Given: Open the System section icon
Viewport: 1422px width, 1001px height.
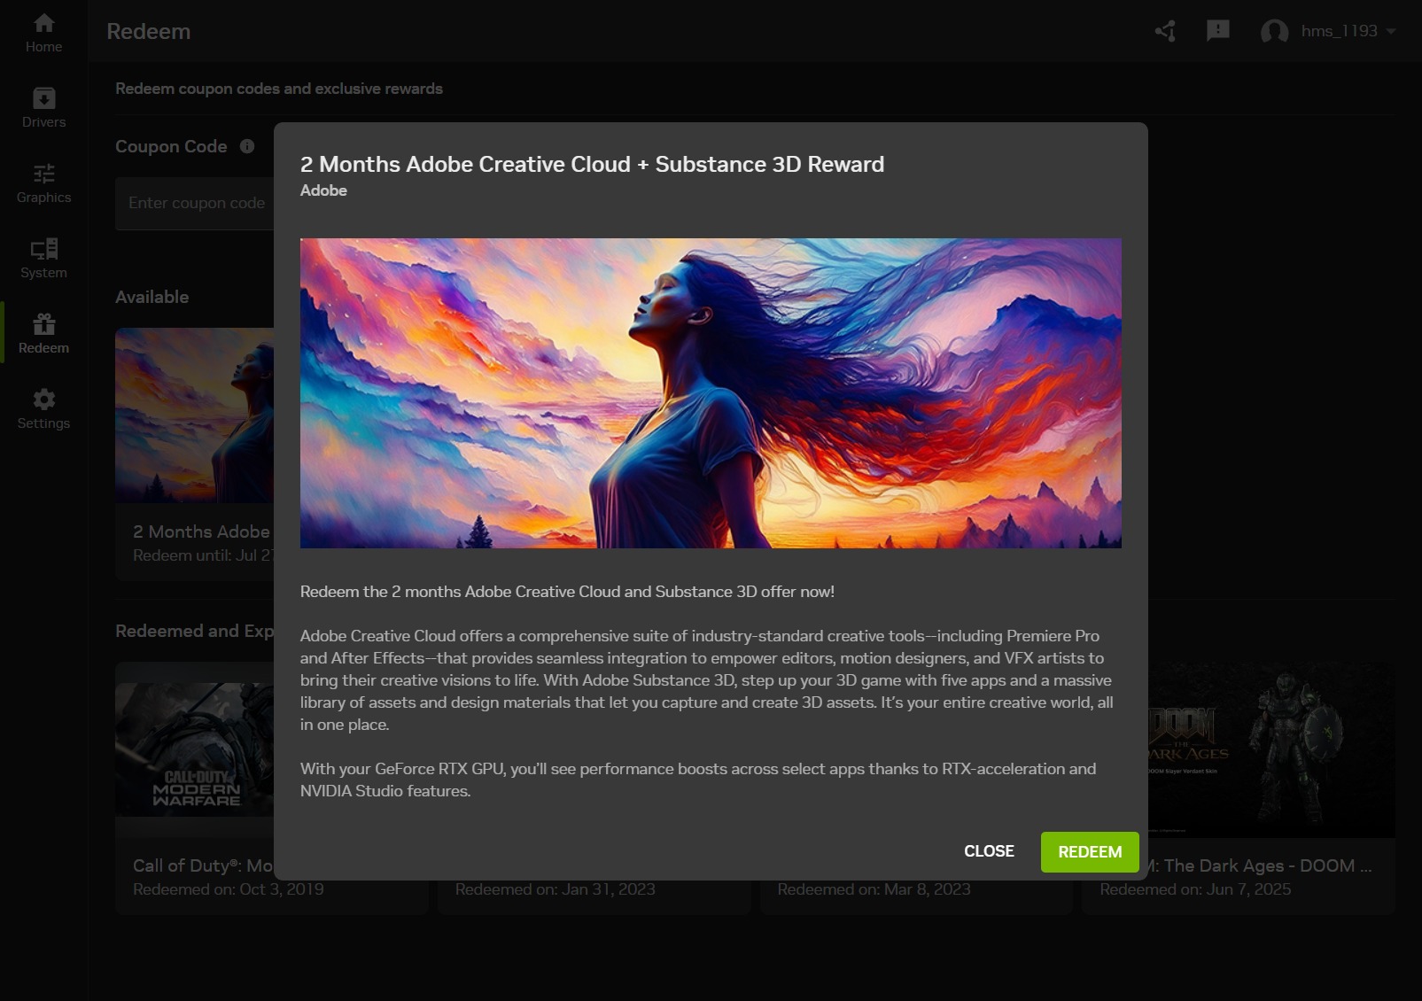Looking at the screenshot, I should (x=43, y=249).
